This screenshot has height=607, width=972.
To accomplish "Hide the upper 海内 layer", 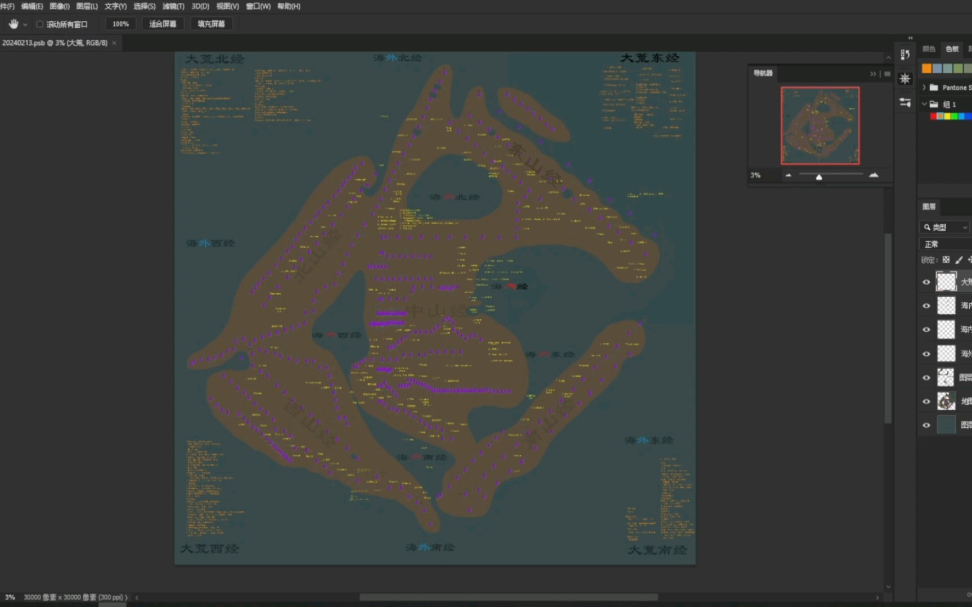I will click(926, 306).
